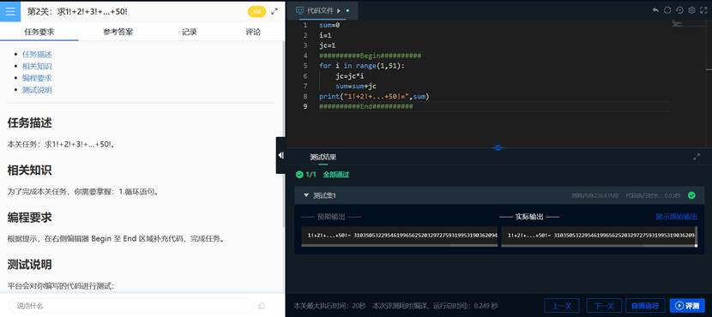Switch to the 任务要求 tab
712x317 pixels.
39,32
